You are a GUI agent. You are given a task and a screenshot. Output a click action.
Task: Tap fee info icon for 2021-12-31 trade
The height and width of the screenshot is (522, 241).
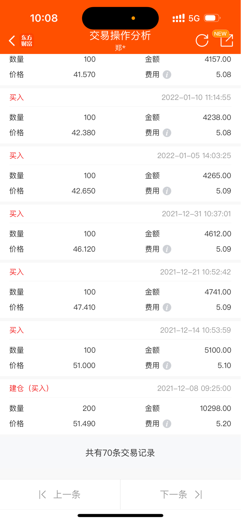click(x=167, y=249)
